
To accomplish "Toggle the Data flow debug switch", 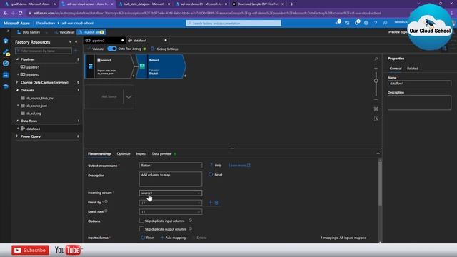I will tap(112, 49).
